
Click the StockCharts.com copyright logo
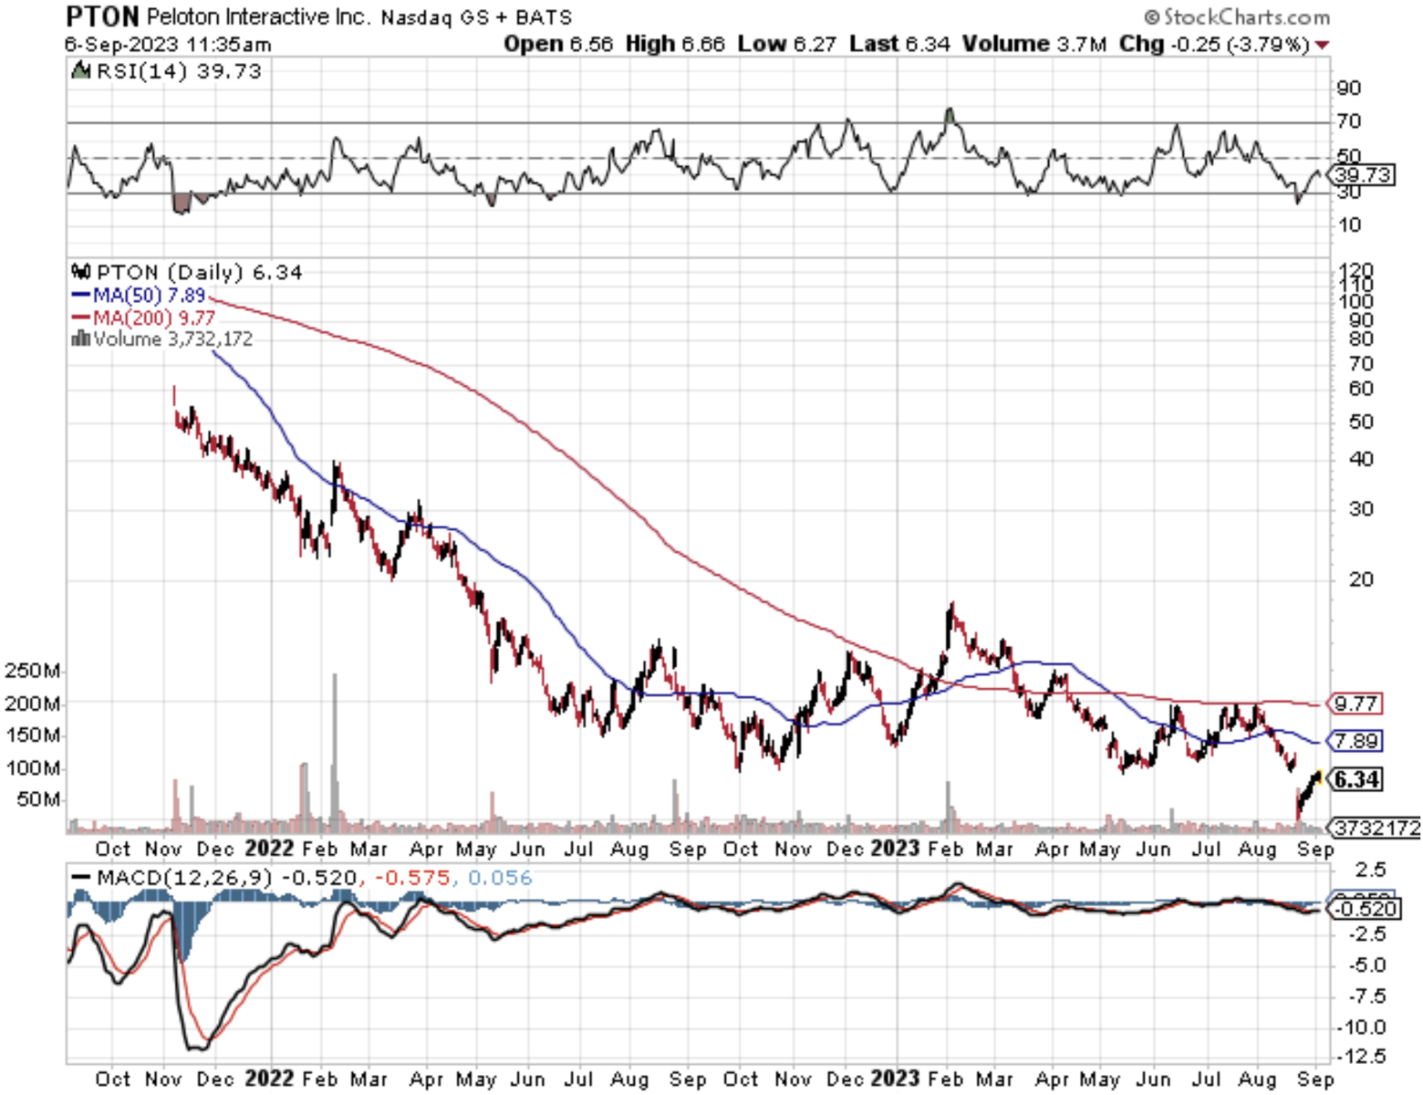1237,16
